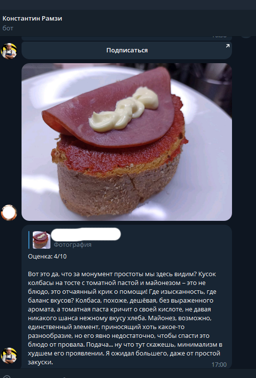Viewport: 256px width, 378px height.
Task: Open the external link arrow on Подписаться button
Action: (x=228, y=46)
